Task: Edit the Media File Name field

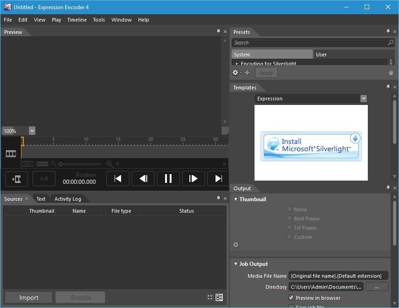Action: [338, 275]
